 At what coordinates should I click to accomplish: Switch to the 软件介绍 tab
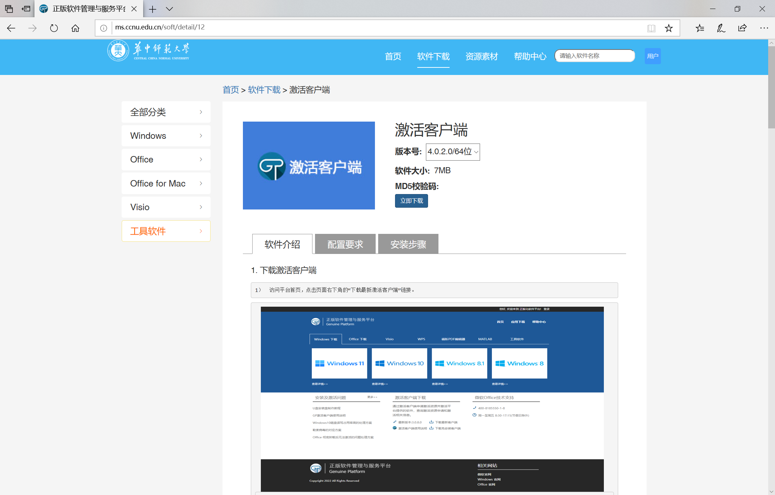click(282, 244)
